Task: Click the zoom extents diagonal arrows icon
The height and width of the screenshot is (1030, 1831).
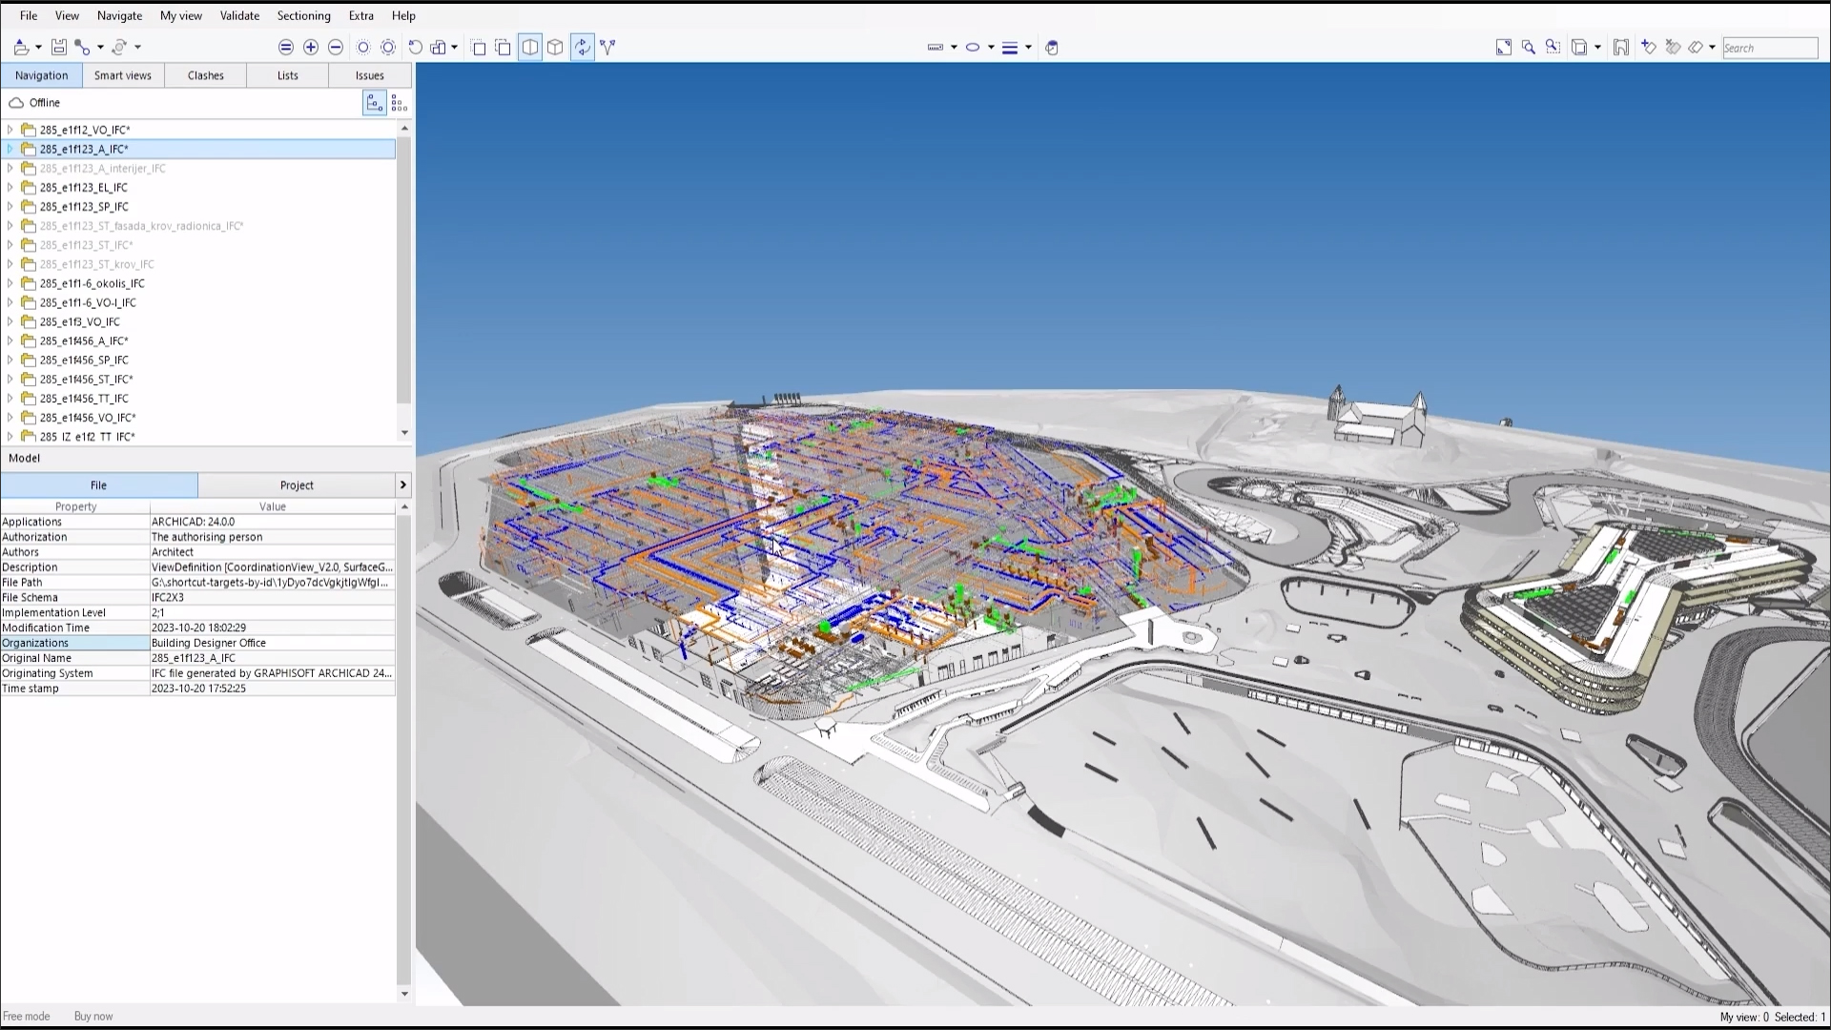Action: [1504, 48]
